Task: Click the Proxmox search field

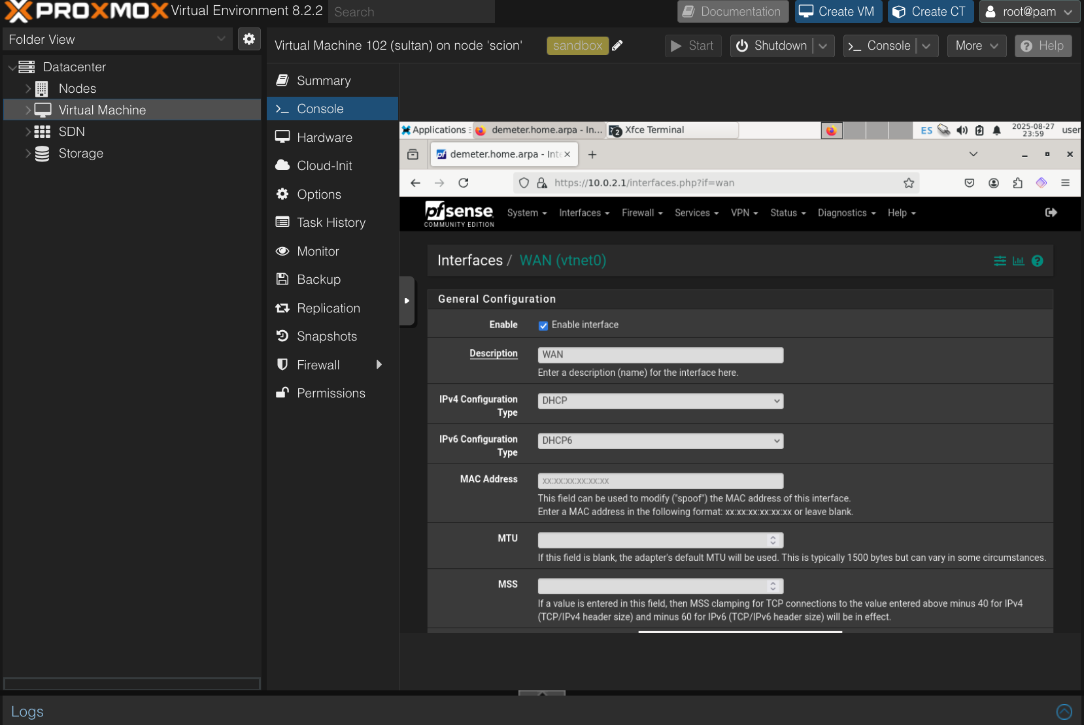Action: tap(411, 11)
